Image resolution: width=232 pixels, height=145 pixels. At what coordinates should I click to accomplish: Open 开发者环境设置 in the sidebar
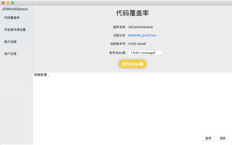pos(15,30)
